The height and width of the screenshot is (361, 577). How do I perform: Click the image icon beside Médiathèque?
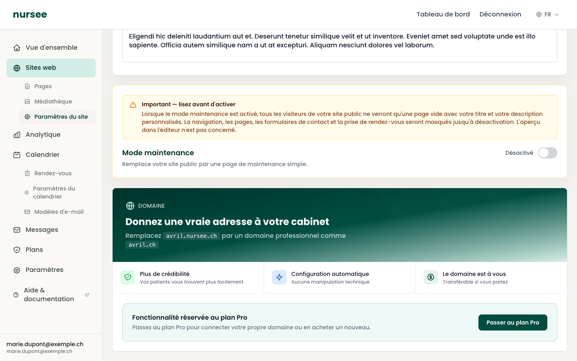27,101
